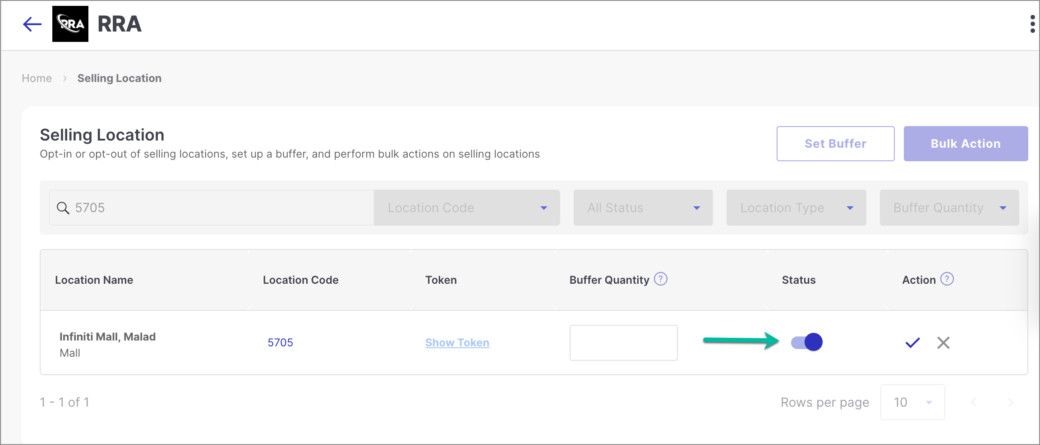Viewport: 1040px width, 445px height.
Task: Open Action column help icon
Action: pyautogui.click(x=947, y=279)
